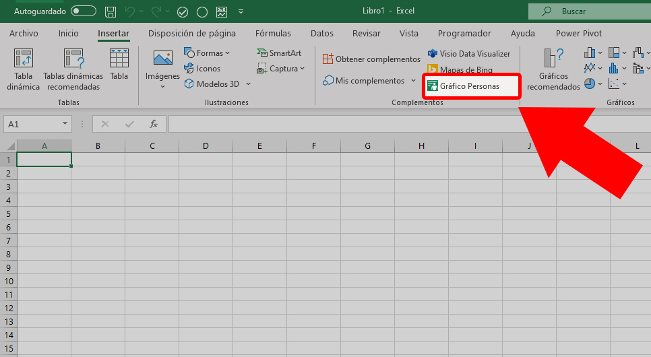
Task: Insert a Tabla from the ribbon
Action: [119, 66]
